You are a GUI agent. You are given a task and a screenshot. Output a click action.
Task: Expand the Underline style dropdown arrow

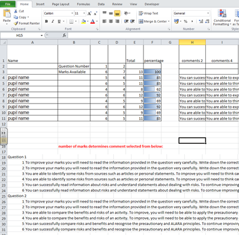[64, 21]
